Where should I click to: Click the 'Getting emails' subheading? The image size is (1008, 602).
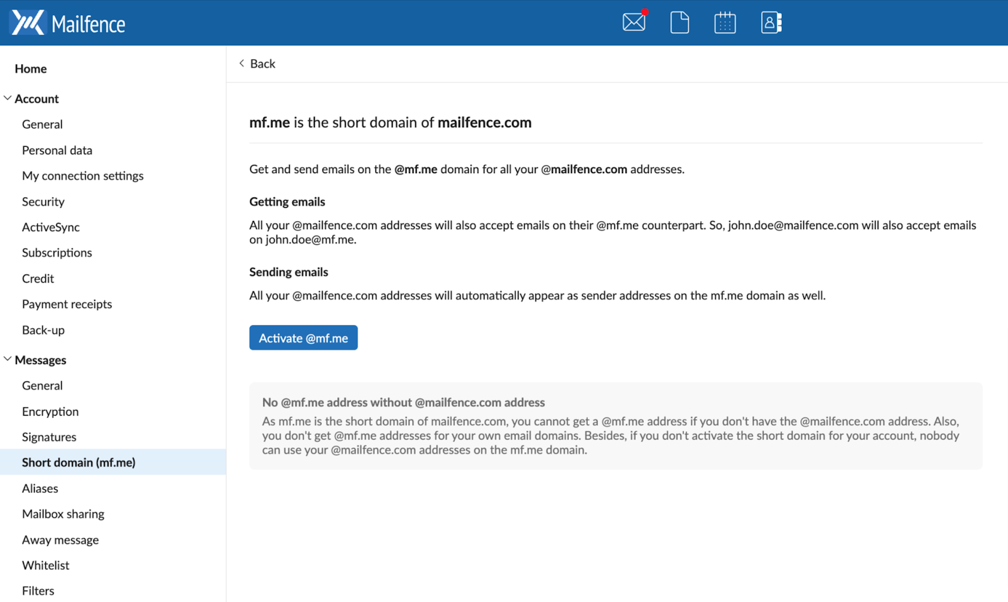pos(287,202)
